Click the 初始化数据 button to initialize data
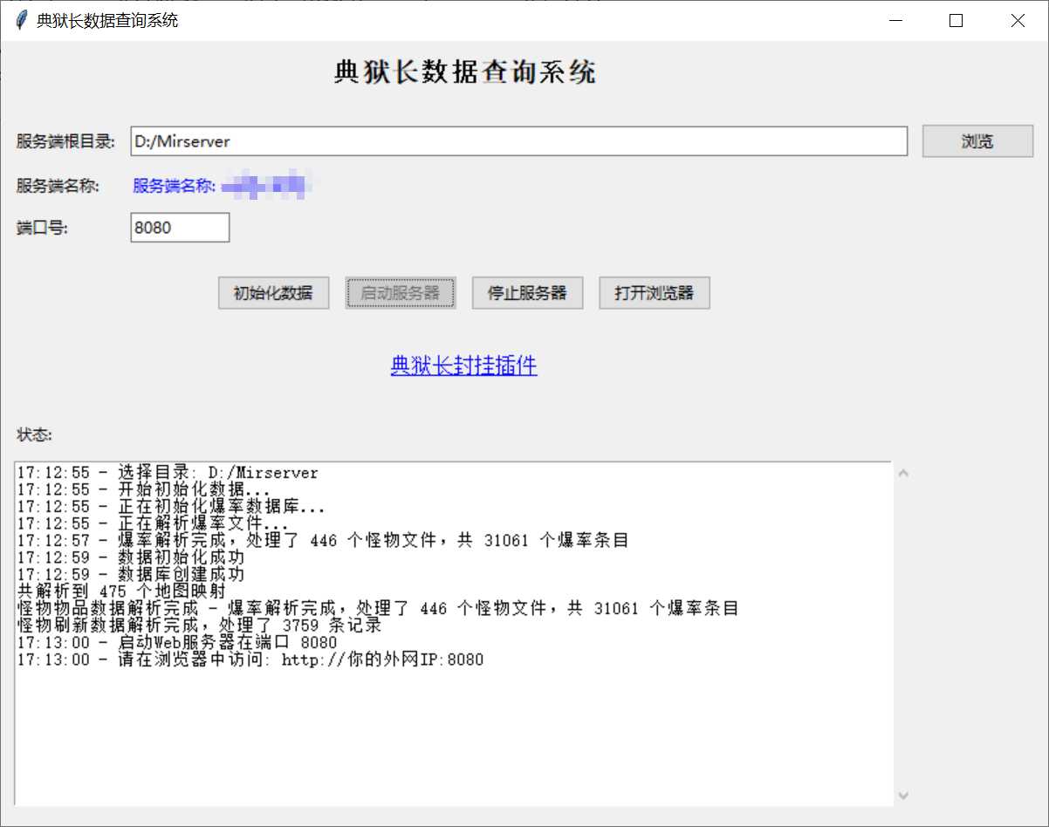Screen dimensions: 1049x827 [x=272, y=293]
